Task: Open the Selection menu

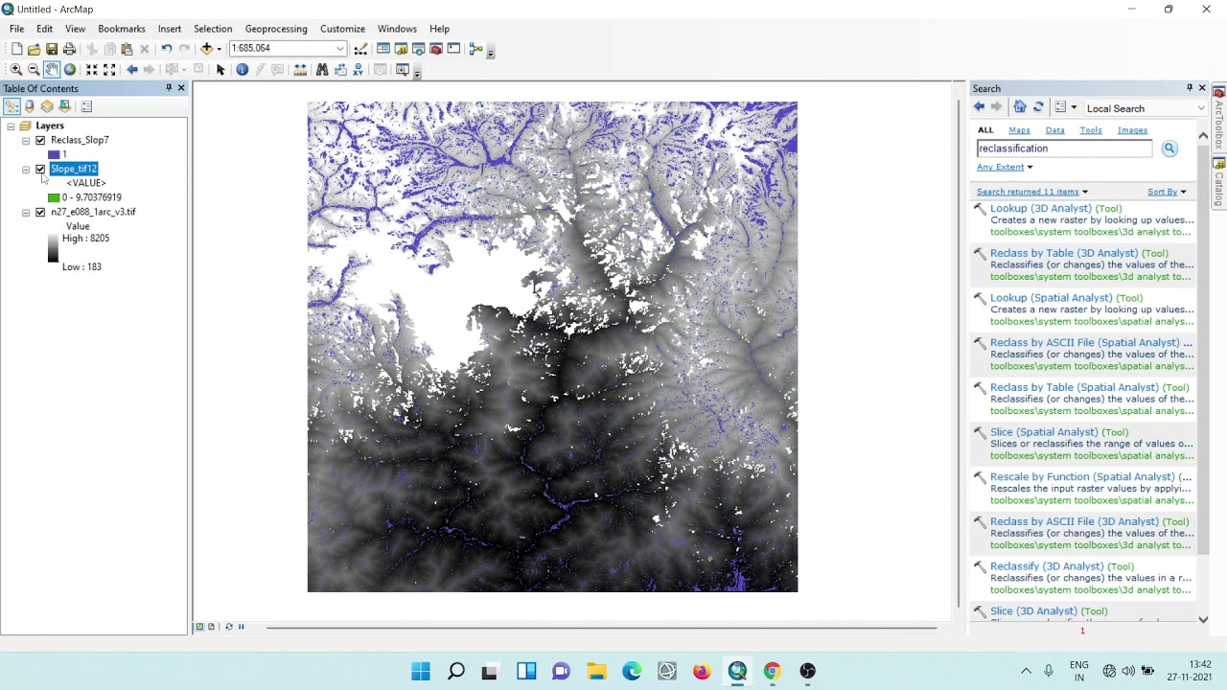Action: (x=213, y=29)
